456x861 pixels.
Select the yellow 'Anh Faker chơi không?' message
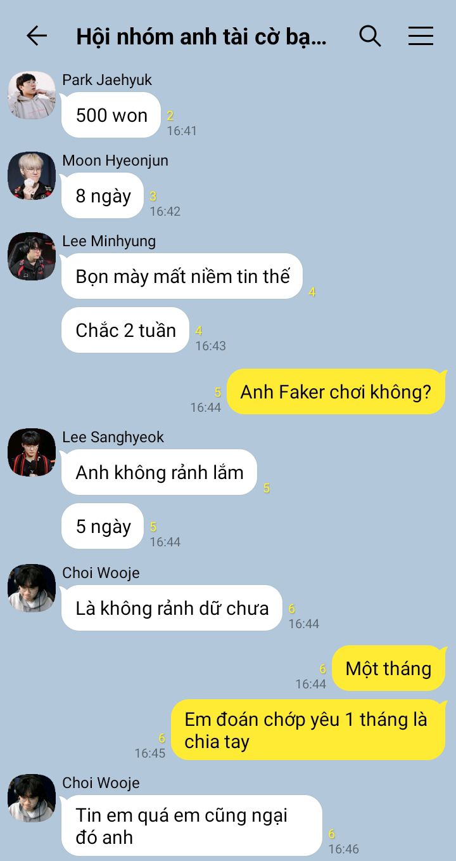pyautogui.click(x=336, y=391)
